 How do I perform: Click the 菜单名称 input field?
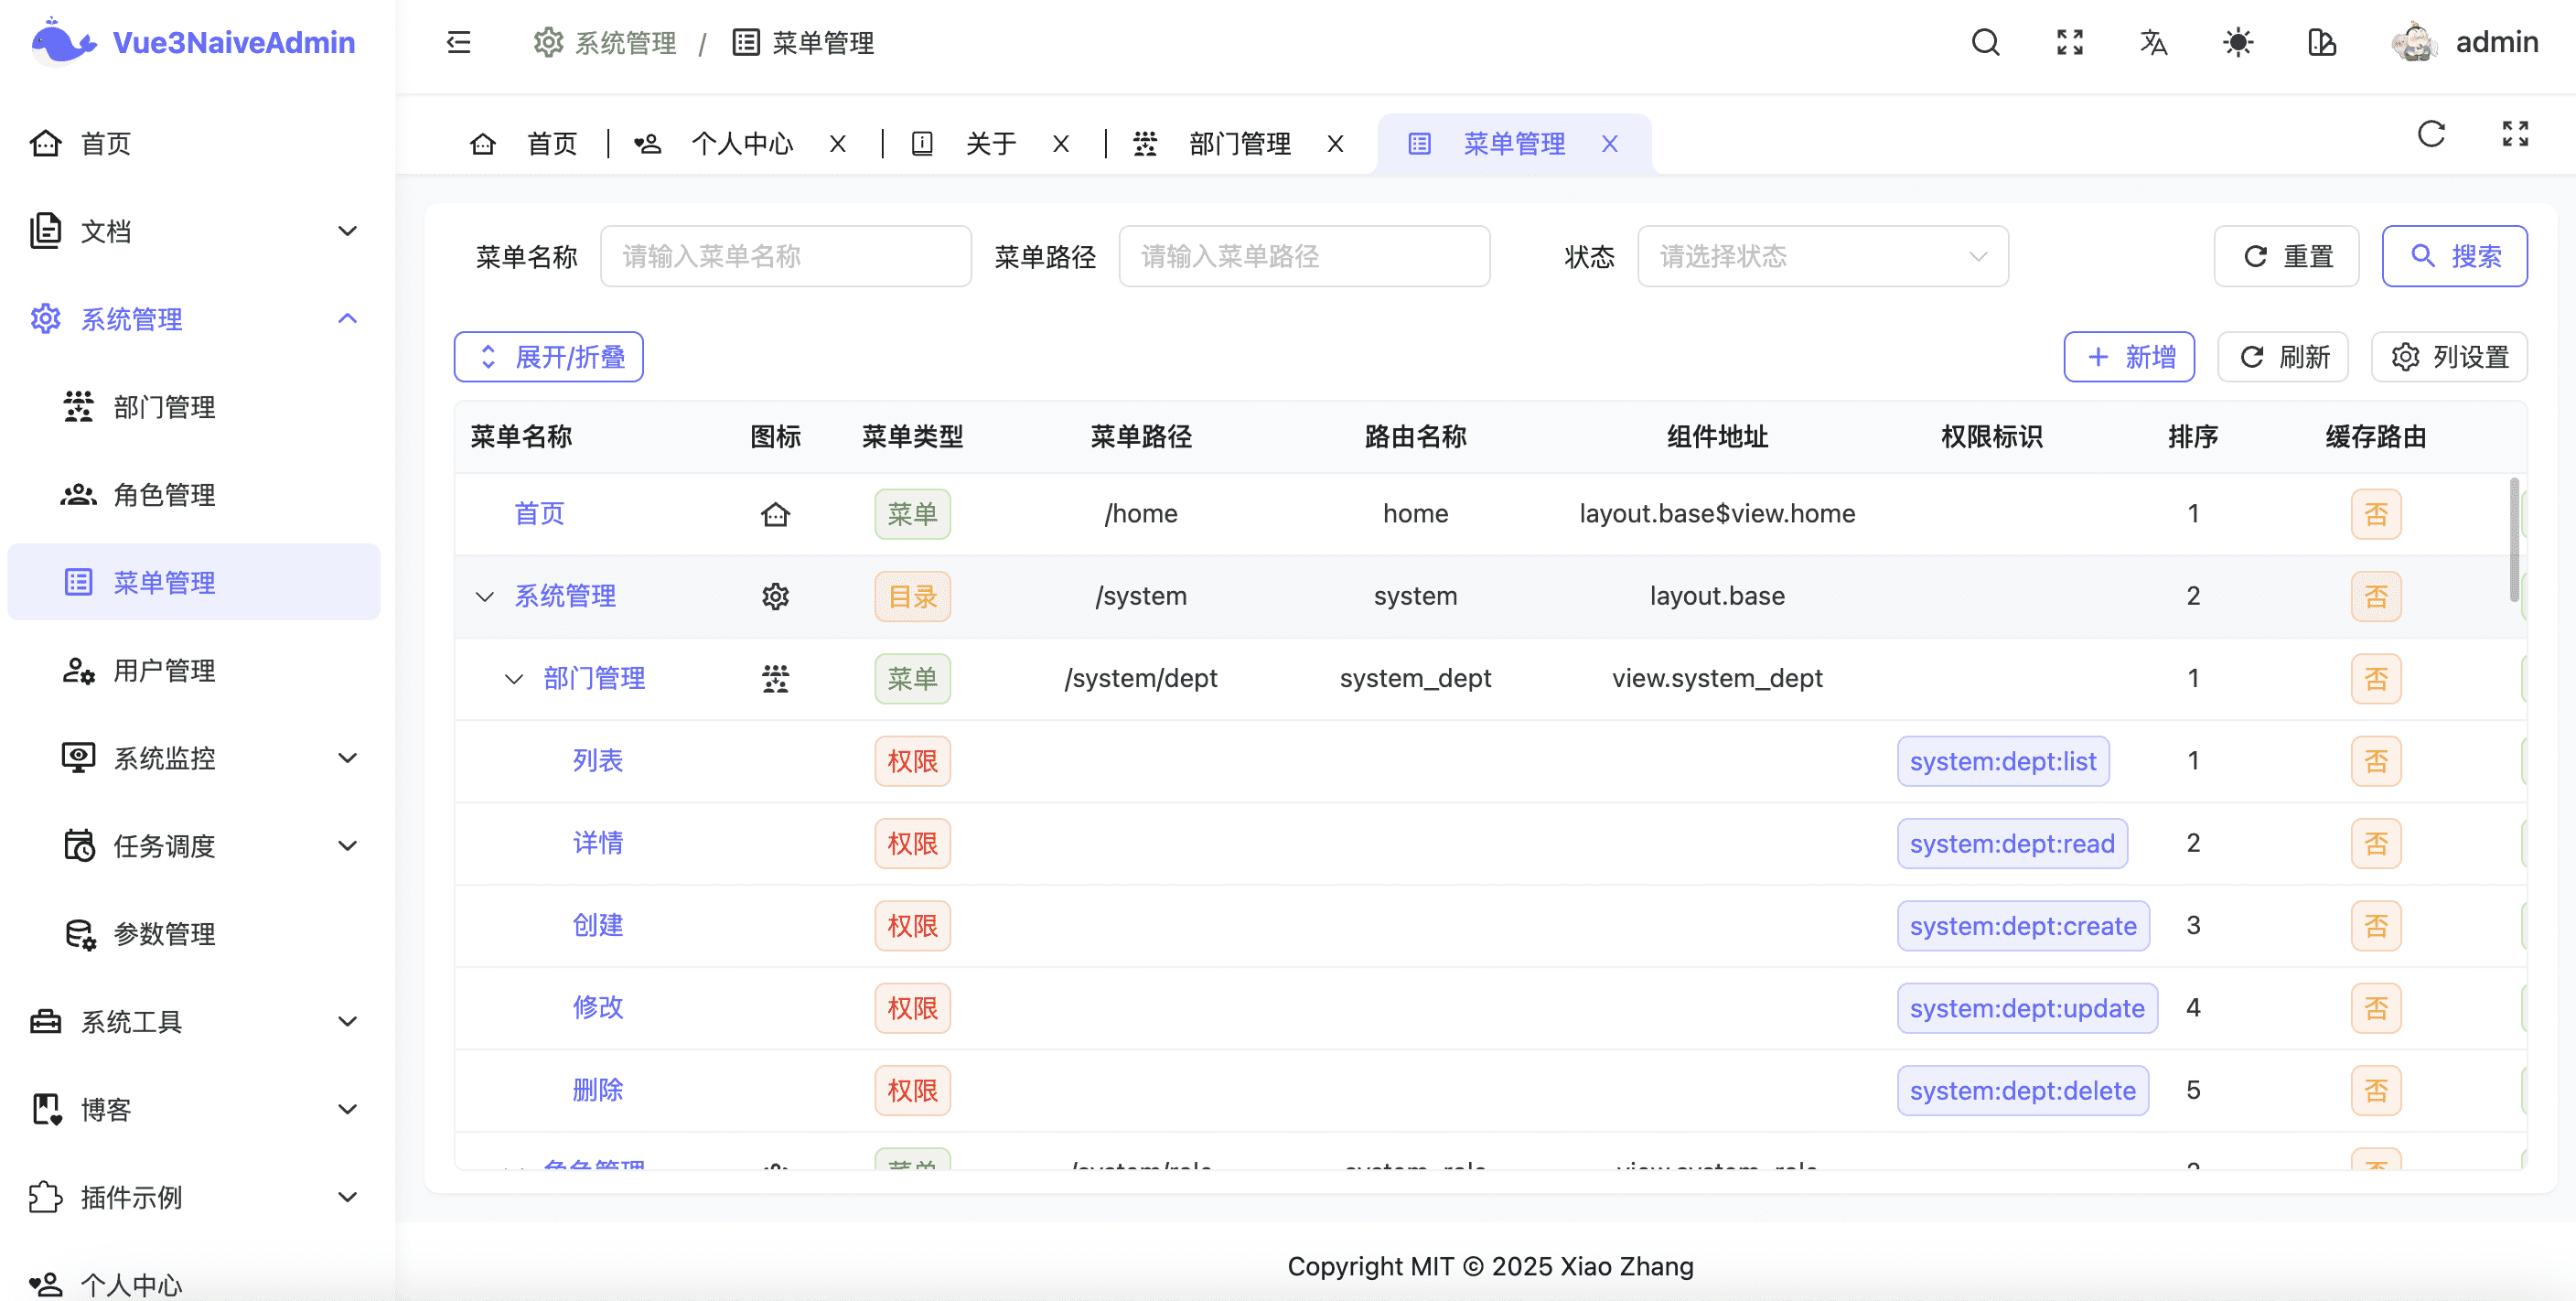click(785, 256)
